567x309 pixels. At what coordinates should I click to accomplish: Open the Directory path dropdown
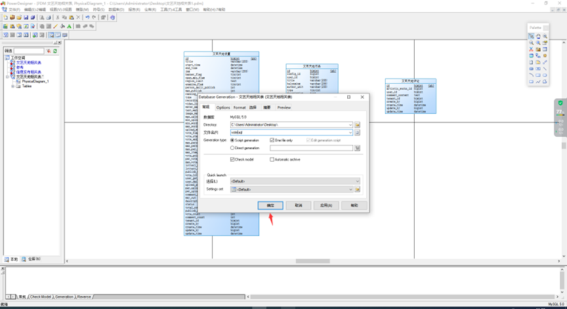(350, 125)
